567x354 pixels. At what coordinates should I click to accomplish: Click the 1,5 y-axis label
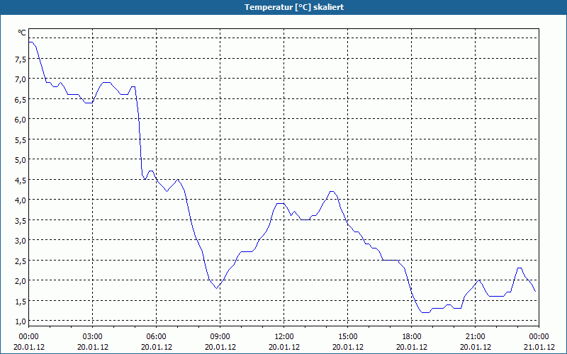coord(21,302)
